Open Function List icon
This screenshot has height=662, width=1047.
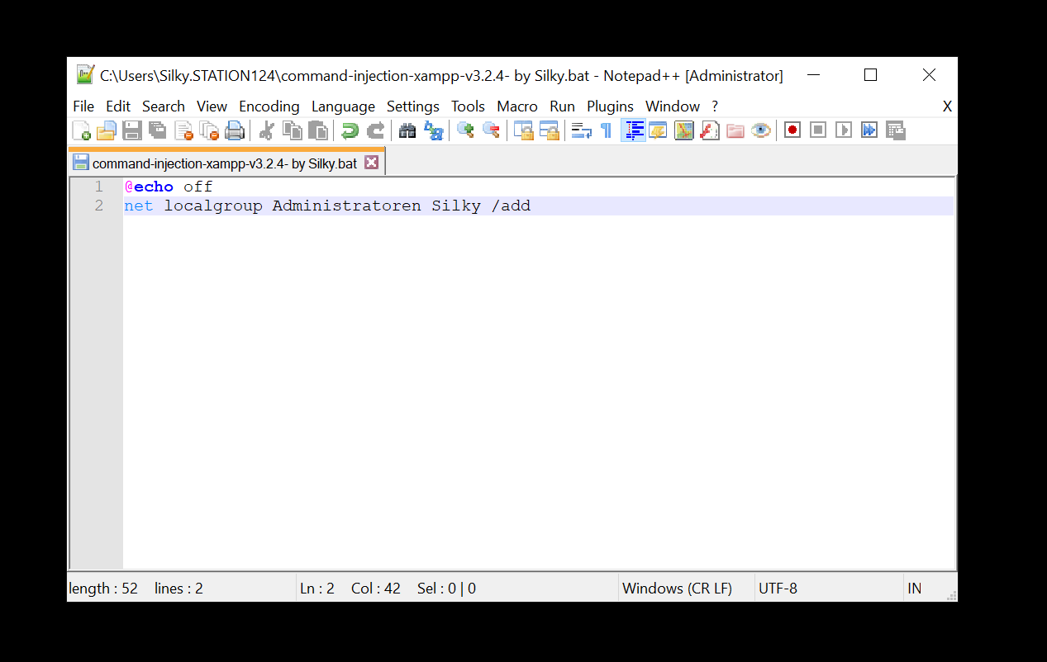coord(710,130)
